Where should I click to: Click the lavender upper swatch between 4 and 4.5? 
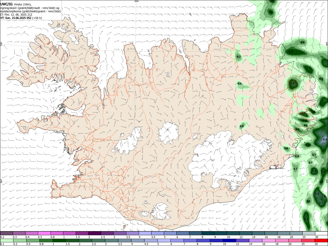click(x=145, y=233)
